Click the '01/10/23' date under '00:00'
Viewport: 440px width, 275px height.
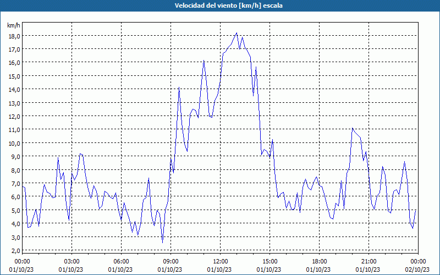[21, 269]
